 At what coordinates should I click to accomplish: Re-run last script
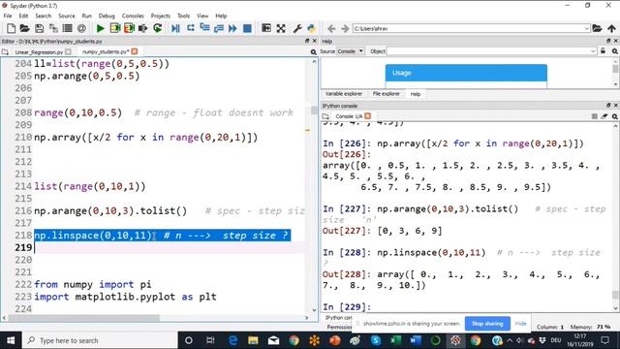157,28
